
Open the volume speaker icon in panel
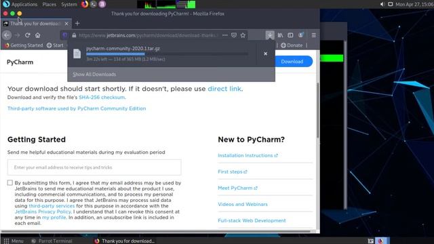coord(382,4)
